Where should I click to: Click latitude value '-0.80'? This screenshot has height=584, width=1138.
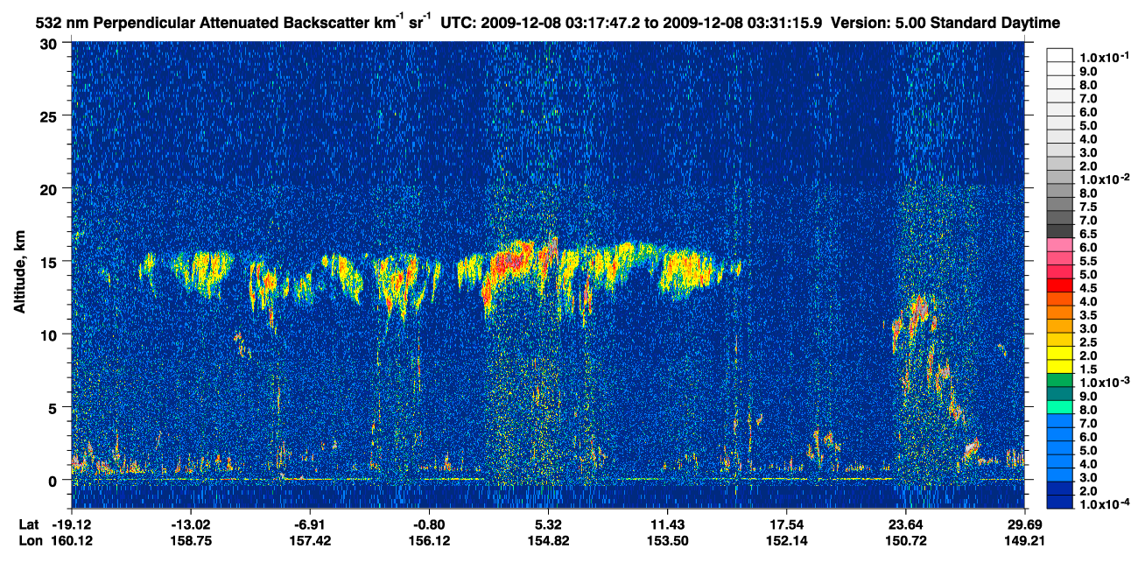coord(429,524)
